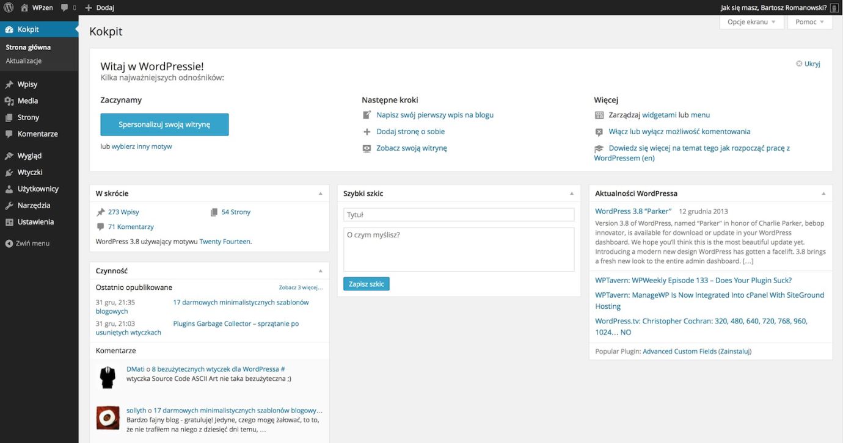Click the bubble icon beside 71 Komentarzy
Image resolution: width=843 pixels, height=443 pixels.
point(101,227)
